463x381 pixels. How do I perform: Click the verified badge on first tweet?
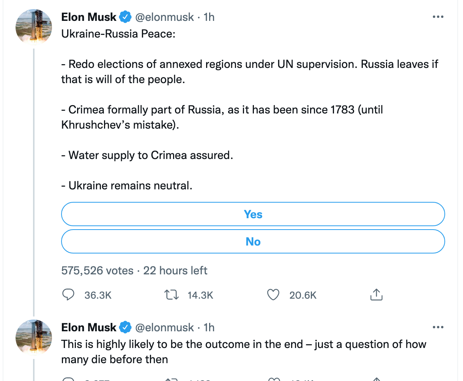click(125, 17)
